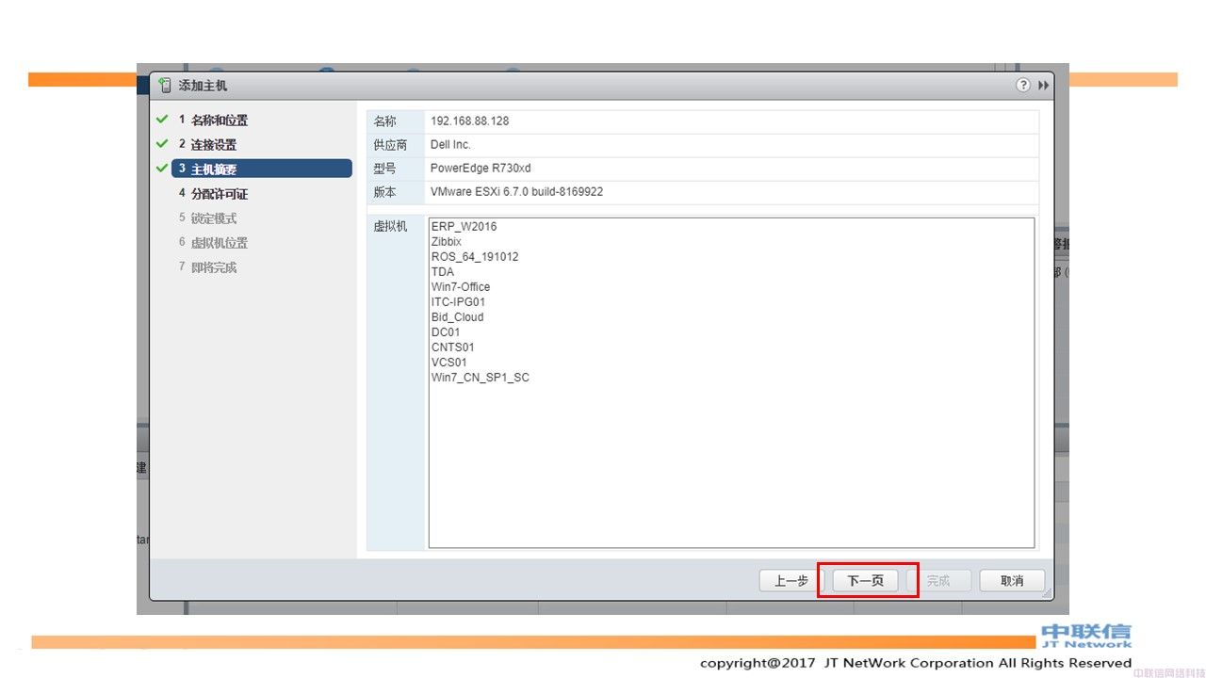Click the 版本 field label

click(385, 192)
